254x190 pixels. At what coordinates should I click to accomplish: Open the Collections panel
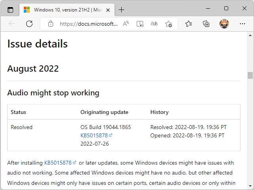(x=206, y=24)
